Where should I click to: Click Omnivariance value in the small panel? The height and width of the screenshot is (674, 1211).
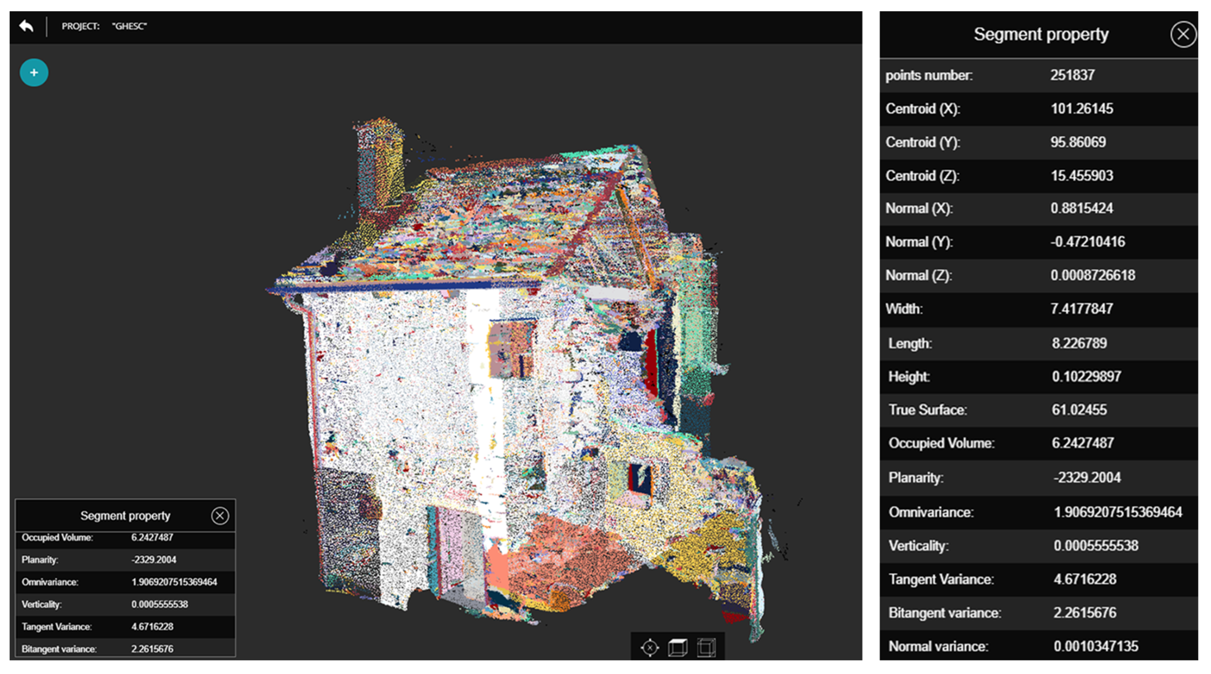click(174, 582)
